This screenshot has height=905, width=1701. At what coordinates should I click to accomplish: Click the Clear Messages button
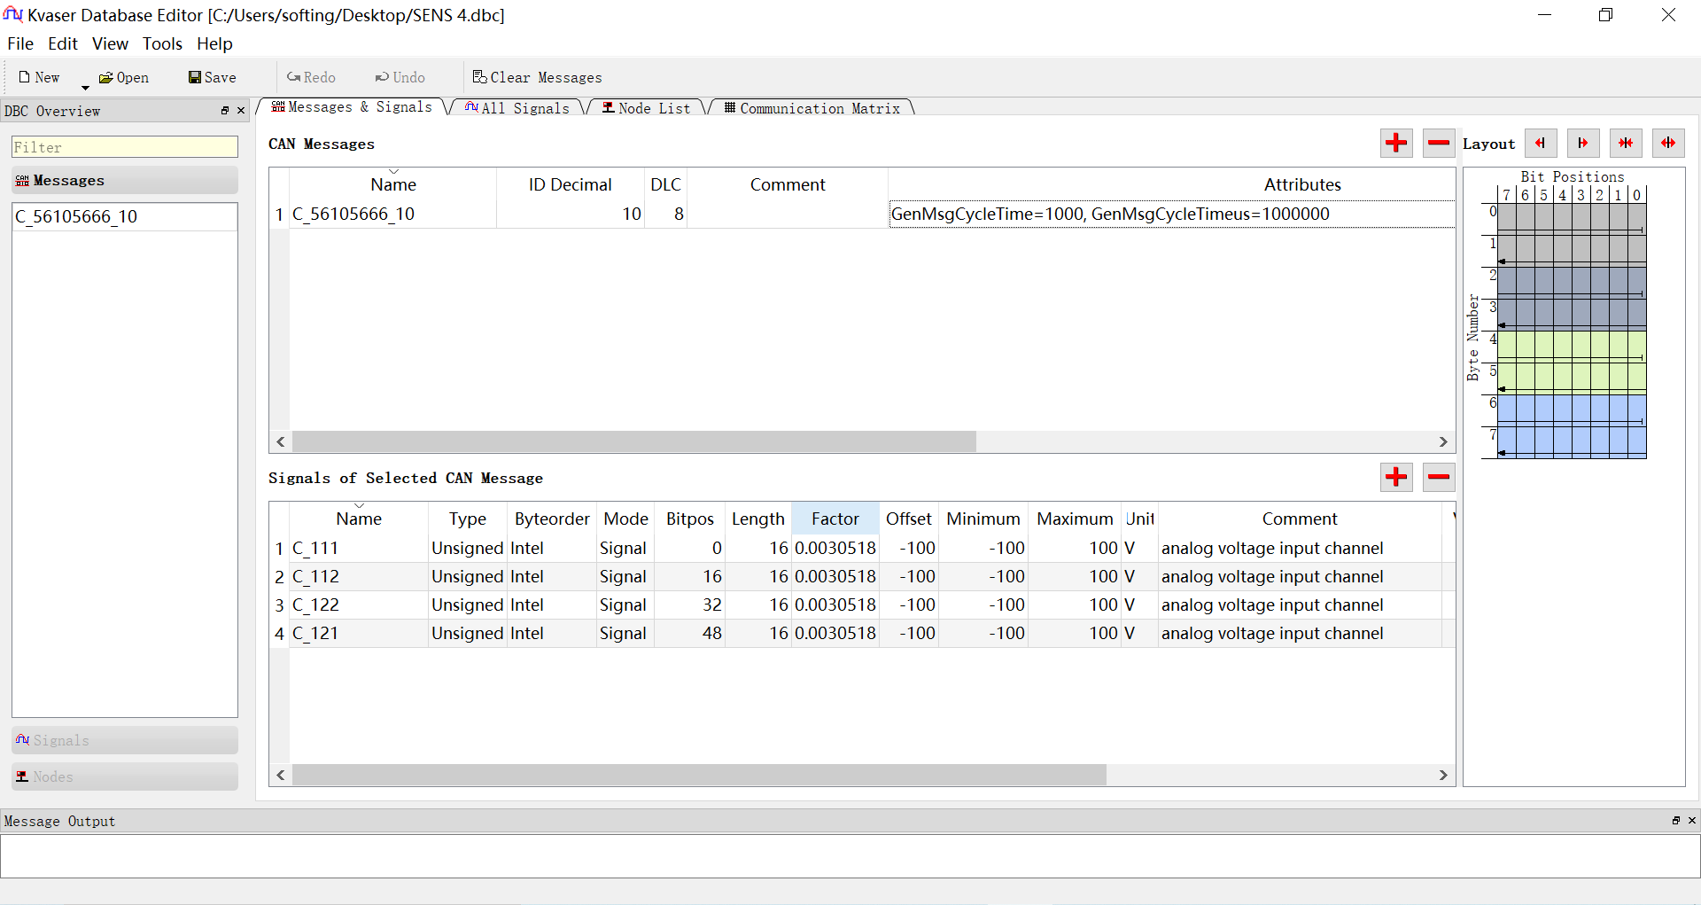(537, 77)
